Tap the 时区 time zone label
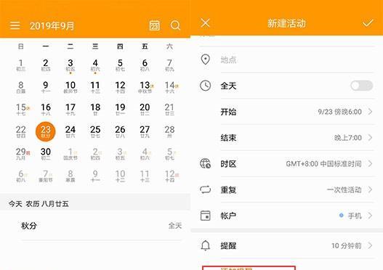The height and width of the screenshot is (270, 383). pyautogui.click(x=228, y=163)
